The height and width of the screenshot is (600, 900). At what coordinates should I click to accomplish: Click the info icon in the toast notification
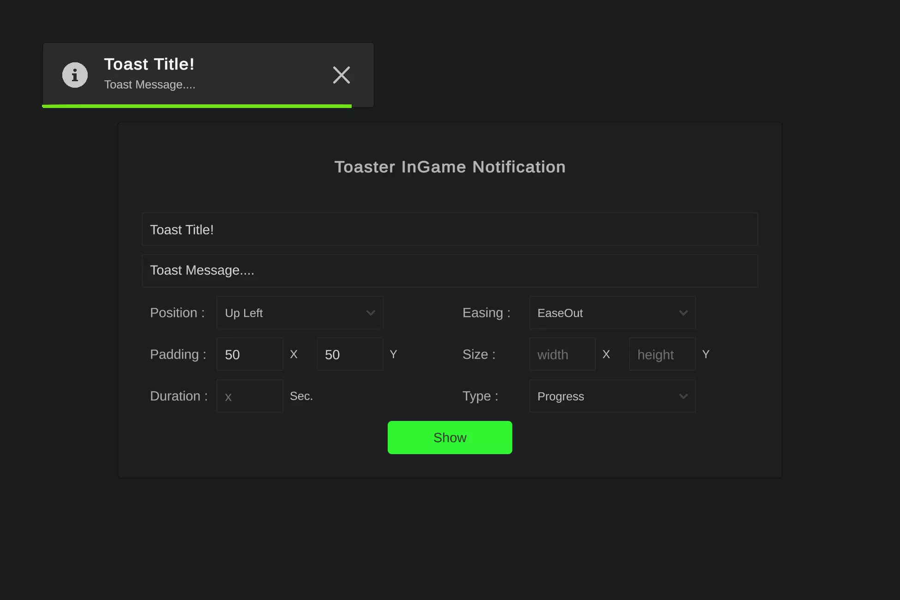(75, 75)
